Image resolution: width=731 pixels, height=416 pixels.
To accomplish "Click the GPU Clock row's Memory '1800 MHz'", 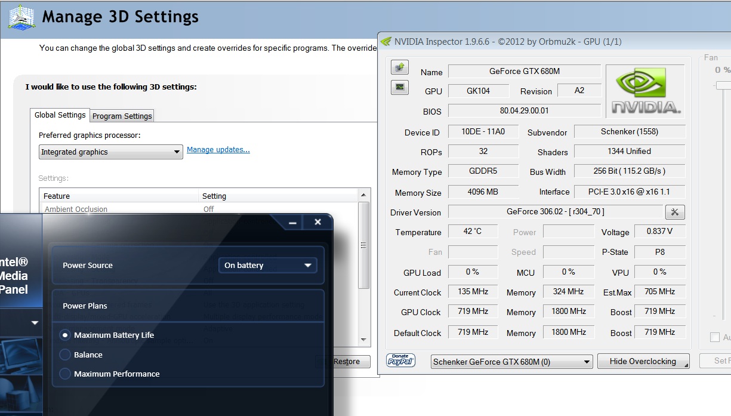I will (x=568, y=312).
